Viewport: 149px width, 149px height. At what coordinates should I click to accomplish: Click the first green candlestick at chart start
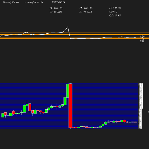click(3, 115)
